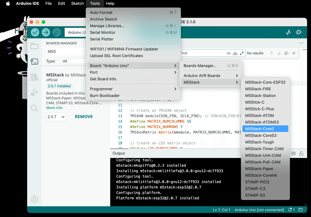This screenshot has height=217, width=311.
Task: Click the 2.0.7 installed badge
Action: pos(59,86)
